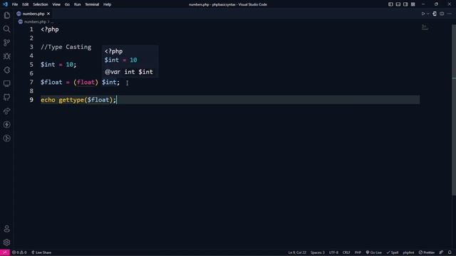Open the GitHub icon in activity bar

pyautogui.click(x=6, y=97)
